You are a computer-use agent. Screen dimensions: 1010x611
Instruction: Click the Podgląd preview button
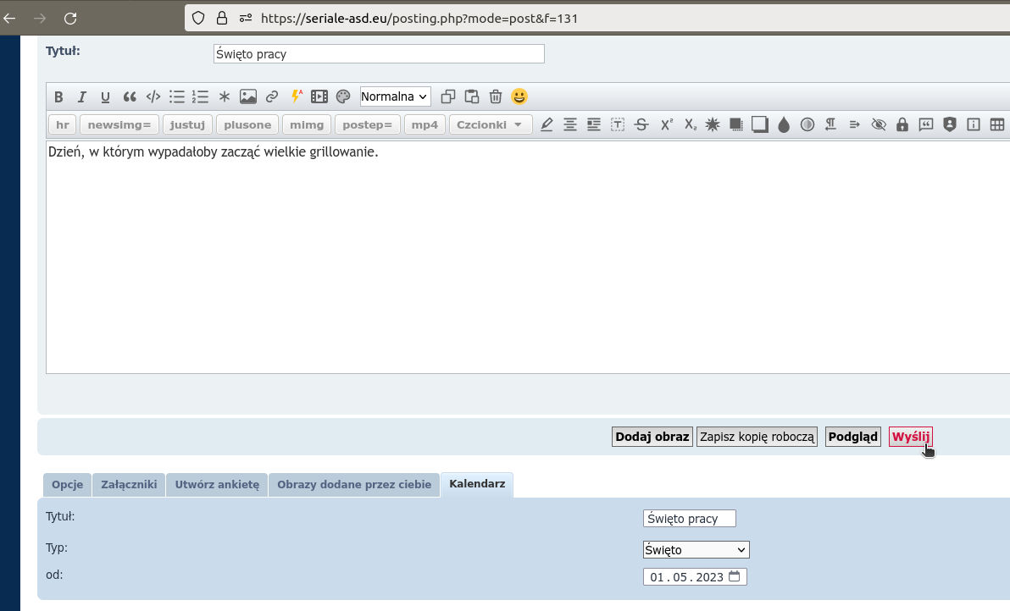coord(853,437)
